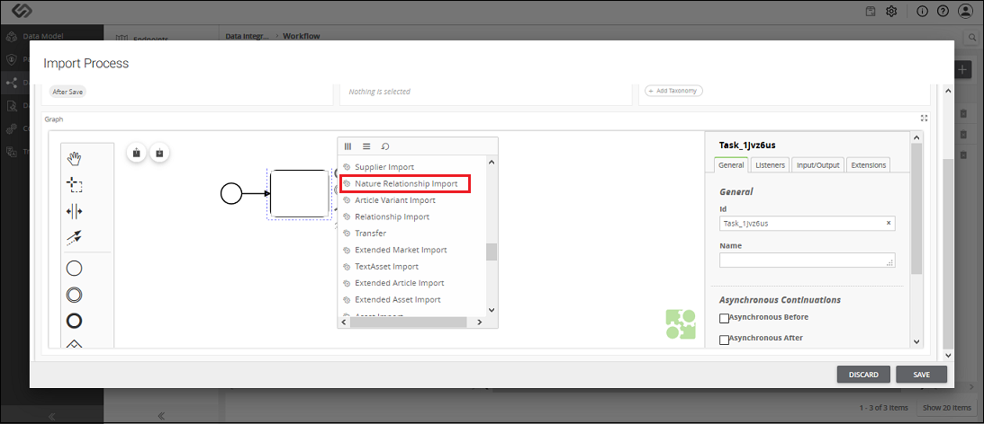The height and width of the screenshot is (424, 984).
Task: Click the Workflow breadcrumb behind dialog
Action: [302, 36]
